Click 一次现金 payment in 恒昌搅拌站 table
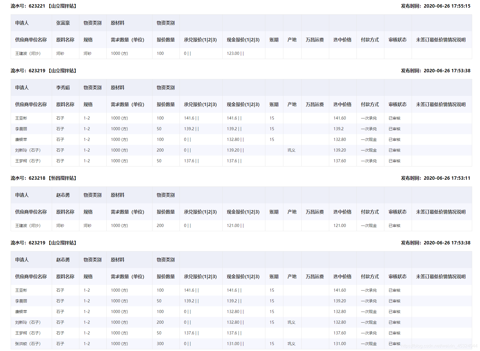 (x=369, y=226)
